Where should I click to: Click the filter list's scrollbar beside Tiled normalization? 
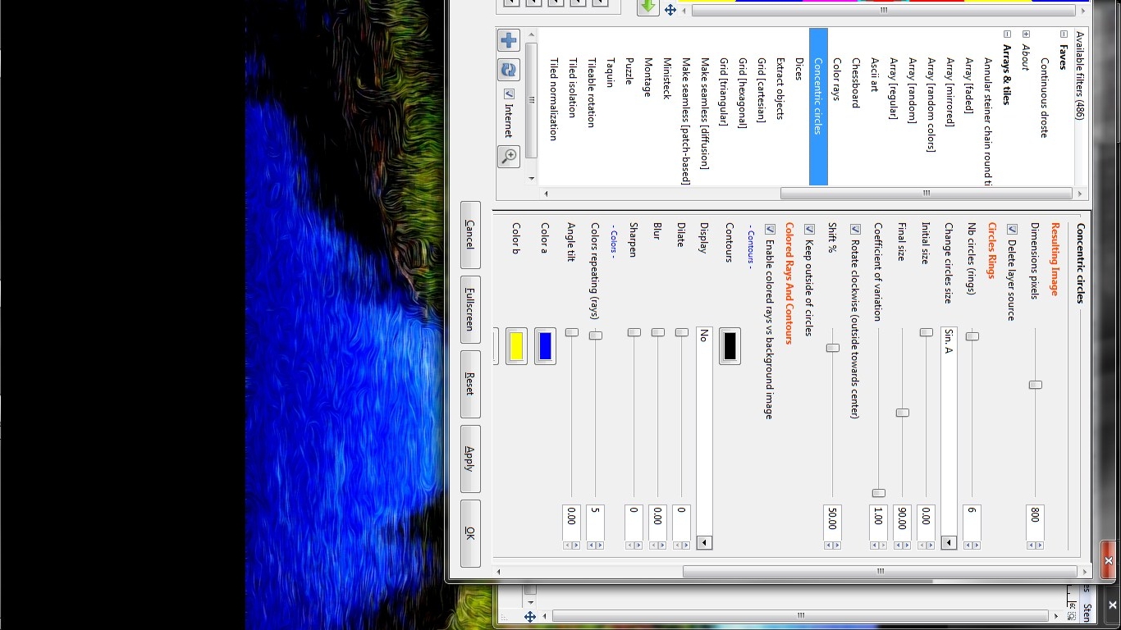(532, 100)
